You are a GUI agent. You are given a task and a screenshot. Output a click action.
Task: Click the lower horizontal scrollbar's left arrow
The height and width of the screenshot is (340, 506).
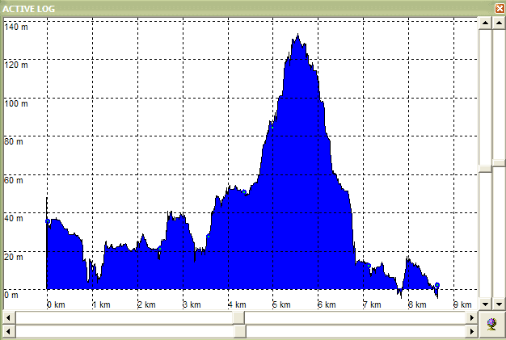pyautogui.click(x=9, y=331)
